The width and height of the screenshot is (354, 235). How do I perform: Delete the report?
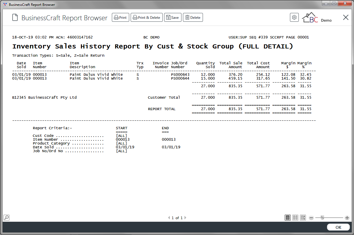tap(193, 18)
